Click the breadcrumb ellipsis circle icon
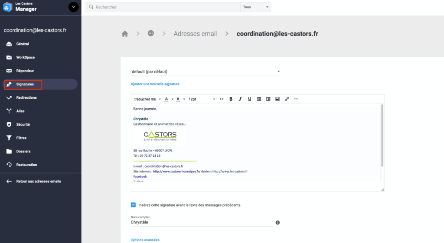 tap(151, 33)
